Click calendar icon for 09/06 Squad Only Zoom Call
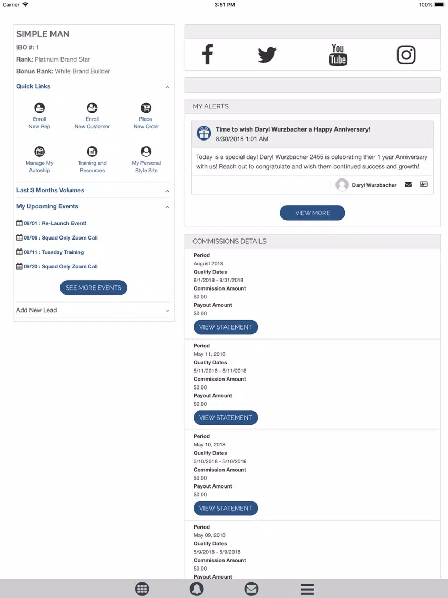Screen dimensions: 448x598 point(19,237)
